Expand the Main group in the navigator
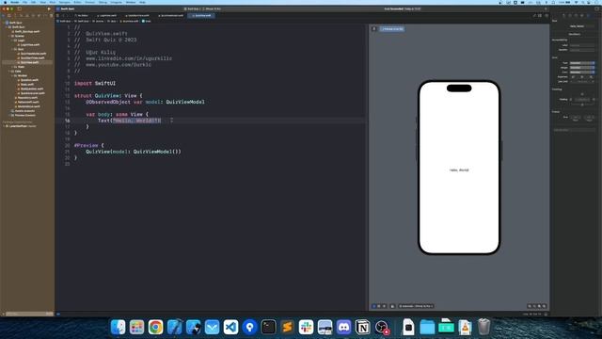This screenshot has height=339, width=602. [12, 67]
